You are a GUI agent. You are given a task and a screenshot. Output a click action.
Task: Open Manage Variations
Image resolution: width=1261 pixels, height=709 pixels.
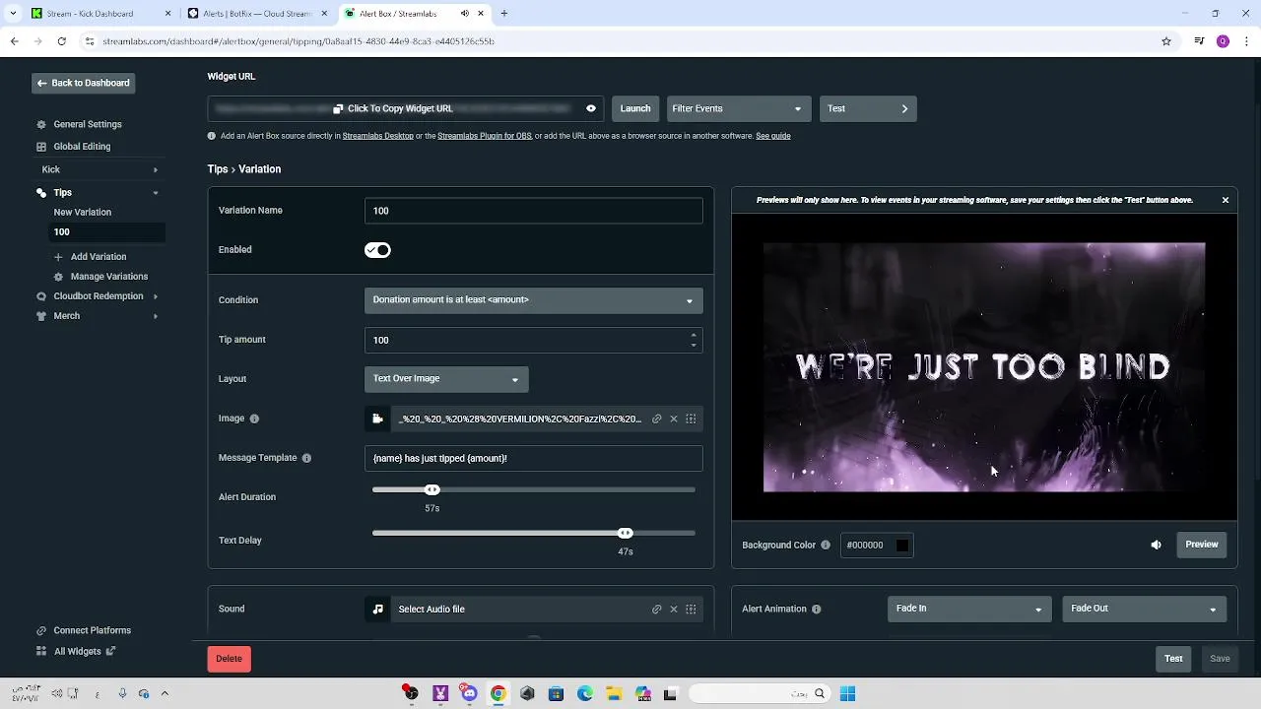[100, 277]
